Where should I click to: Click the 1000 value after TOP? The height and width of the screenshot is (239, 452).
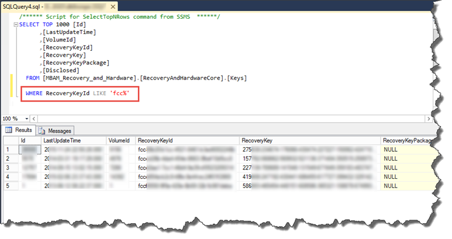pos(63,25)
